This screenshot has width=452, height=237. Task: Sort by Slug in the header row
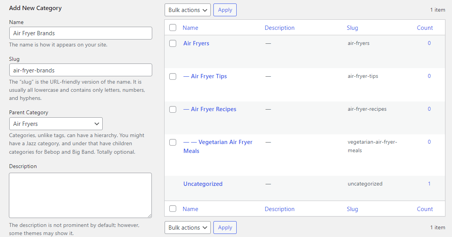[x=352, y=27]
